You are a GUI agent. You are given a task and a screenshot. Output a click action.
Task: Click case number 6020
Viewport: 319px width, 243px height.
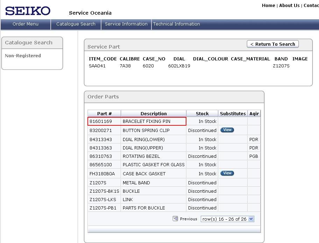(x=148, y=66)
